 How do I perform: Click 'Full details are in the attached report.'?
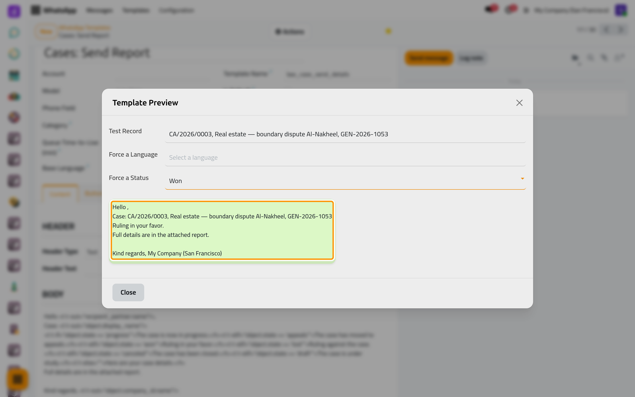[x=161, y=235]
